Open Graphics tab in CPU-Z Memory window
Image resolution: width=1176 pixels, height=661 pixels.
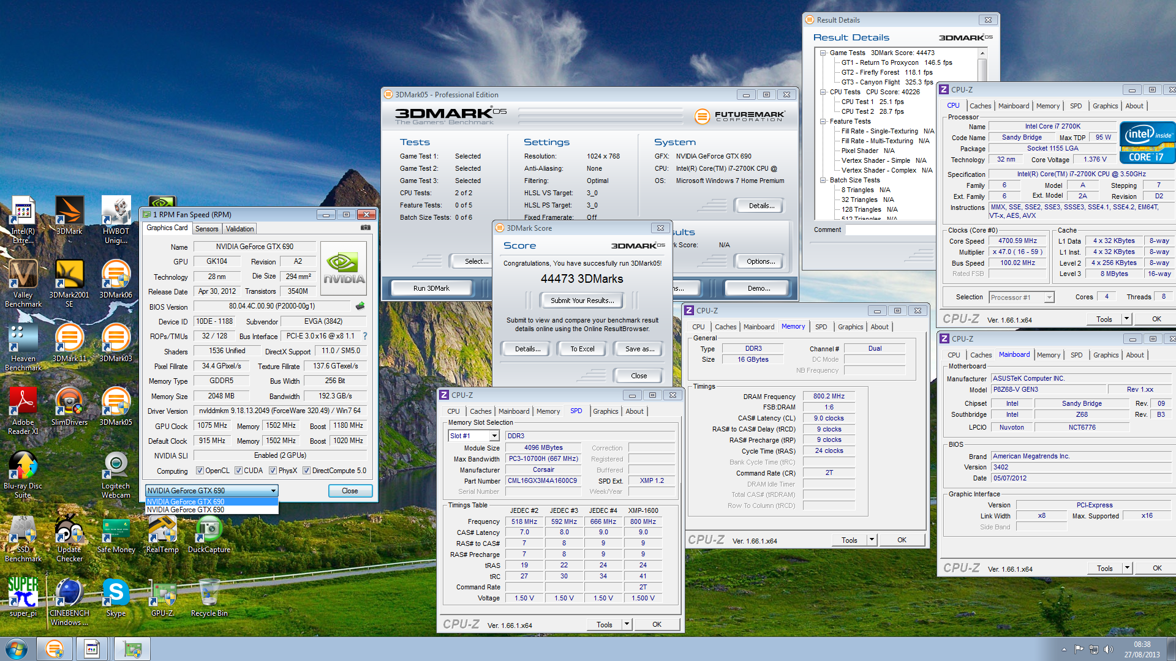pyautogui.click(x=851, y=327)
